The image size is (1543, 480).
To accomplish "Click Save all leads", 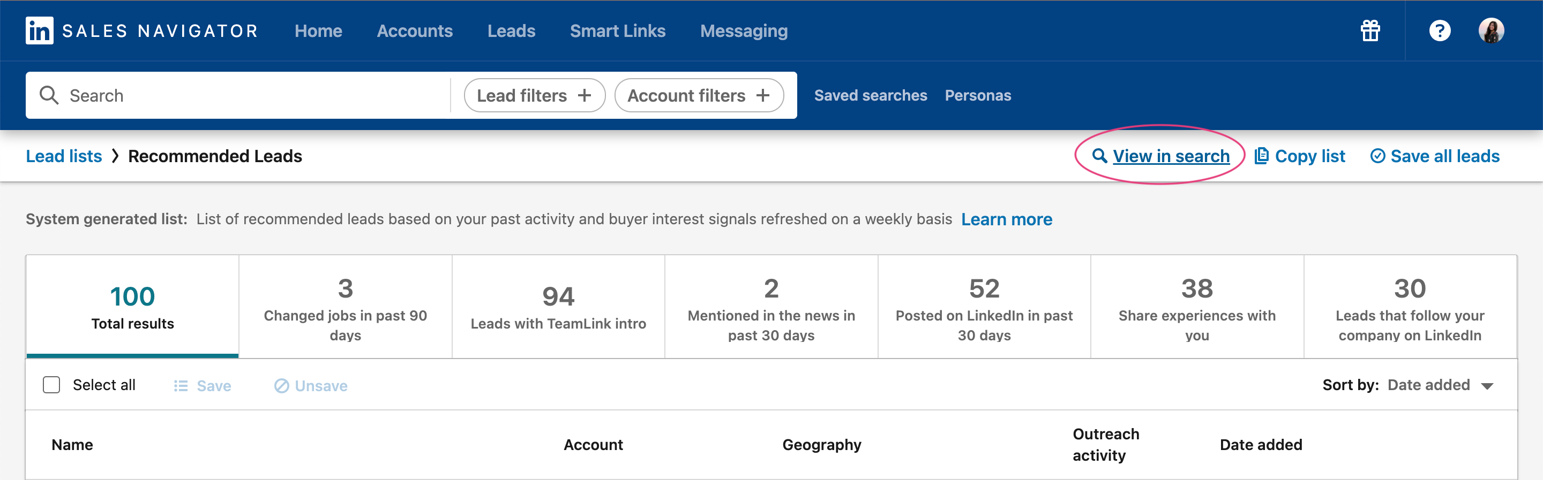I will pos(1435,156).
